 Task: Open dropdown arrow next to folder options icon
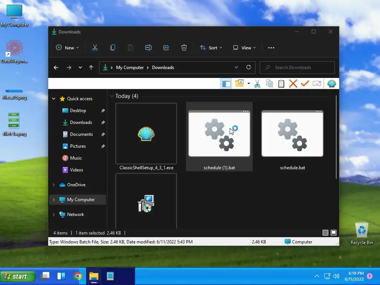[x=249, y=83]
